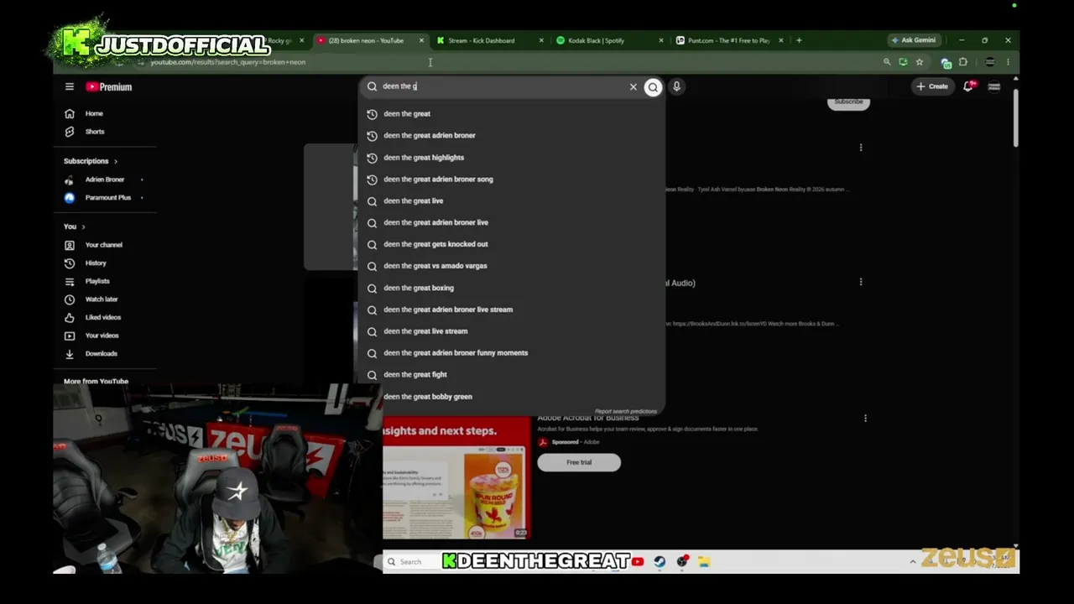
Task: Expand the You section chevron
Action: [x=83, y=226]
